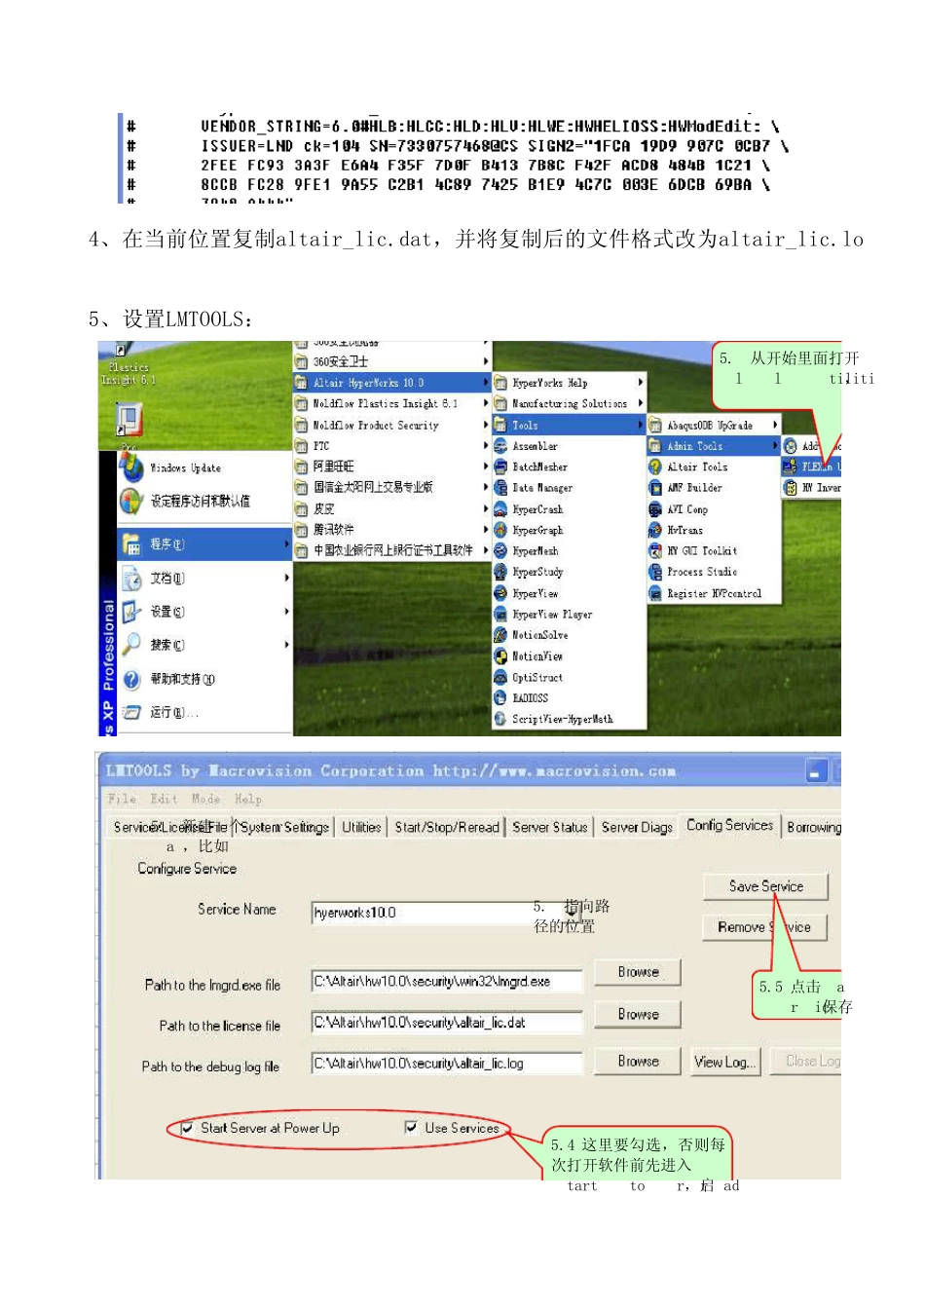This screenshot has height=1310, width=925.
Task: Click the altair_lic.log debug path field
Action: pos(447,1063)
